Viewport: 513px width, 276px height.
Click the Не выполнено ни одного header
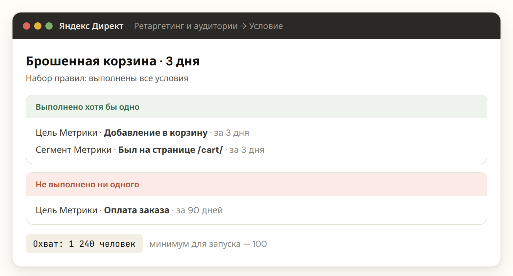[256, 184]
